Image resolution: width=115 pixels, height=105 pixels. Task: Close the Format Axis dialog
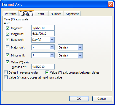pos(111,4)
